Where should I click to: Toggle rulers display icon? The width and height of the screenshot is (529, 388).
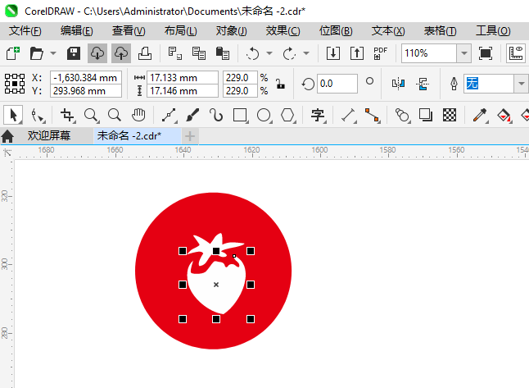[x=516, y=53]
